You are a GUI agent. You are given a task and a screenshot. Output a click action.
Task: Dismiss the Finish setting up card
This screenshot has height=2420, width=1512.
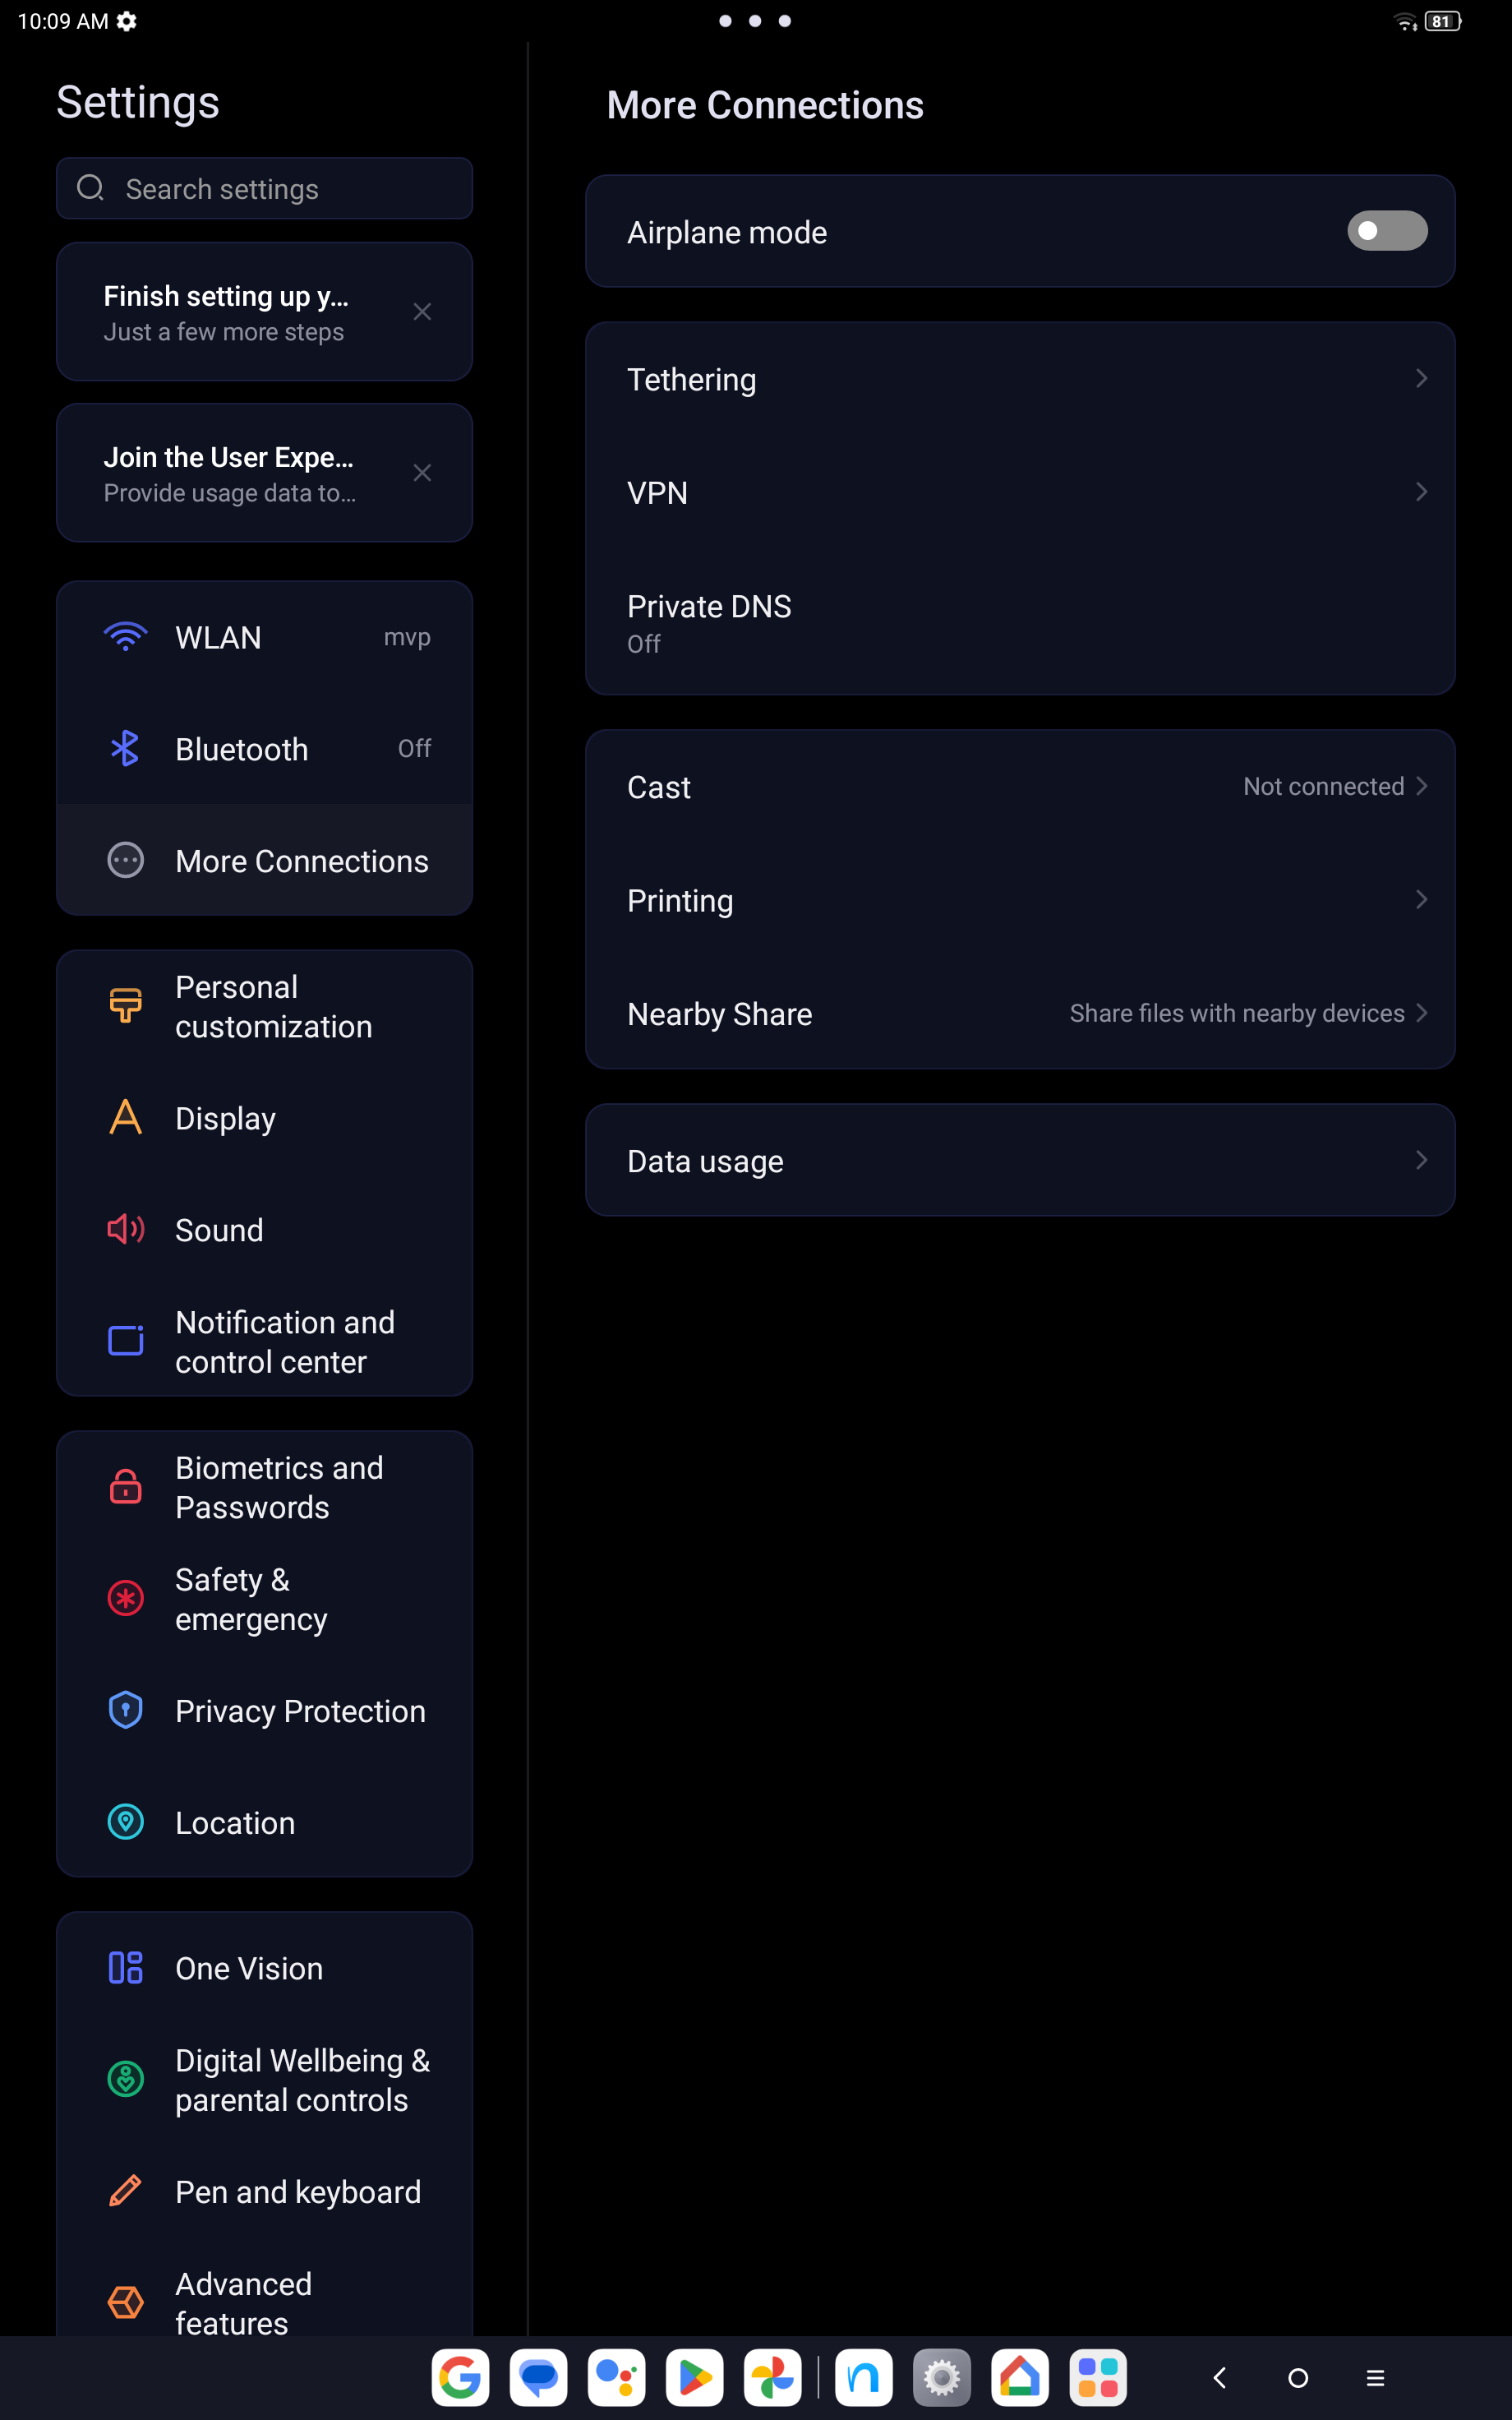pyautogui.click(x=422, y=312)
